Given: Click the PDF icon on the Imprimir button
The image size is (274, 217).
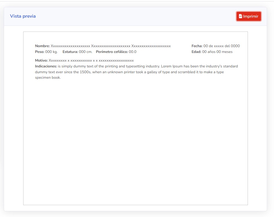Looking at the screenshot, I should (x=240, y=16).
